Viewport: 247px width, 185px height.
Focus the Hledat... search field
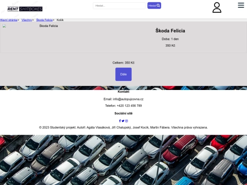point(119,5)
